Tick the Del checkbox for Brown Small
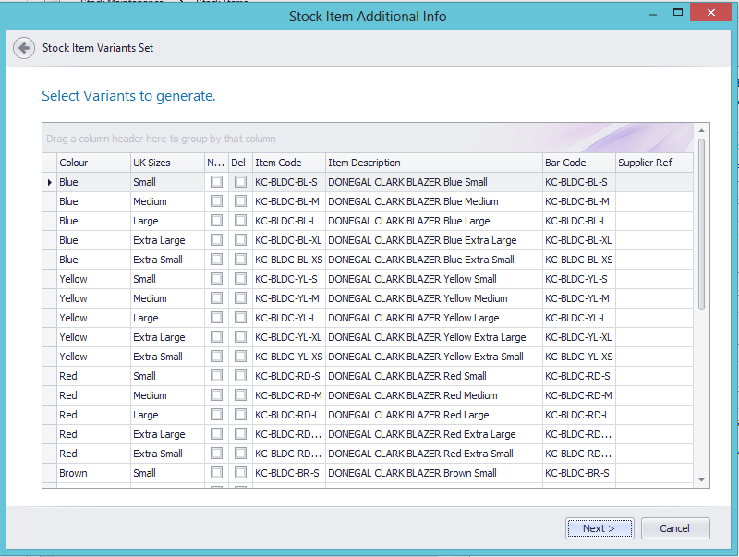The width and height of the screenshot is (739, 557). [240, 473]
